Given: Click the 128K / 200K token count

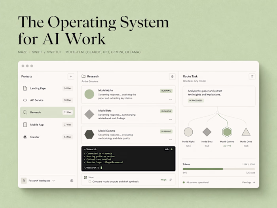Looking at the screenshot, I should coord(249,164).
